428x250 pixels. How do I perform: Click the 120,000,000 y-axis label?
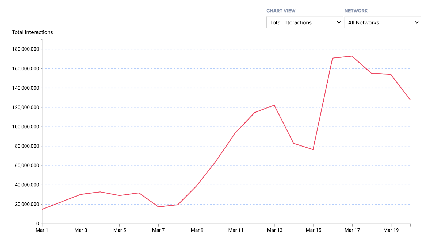click(x=26, y=107)
